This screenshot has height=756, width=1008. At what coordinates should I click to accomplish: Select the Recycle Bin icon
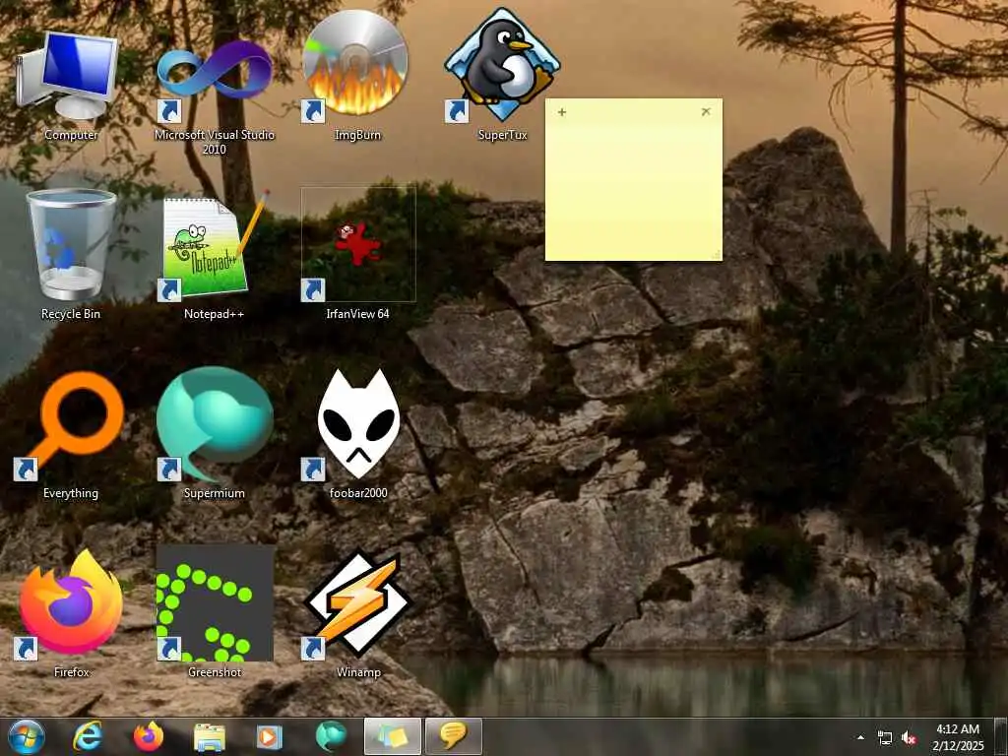pos(71,244)
